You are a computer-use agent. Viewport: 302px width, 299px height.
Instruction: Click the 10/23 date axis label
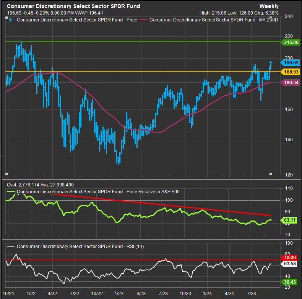tap(185, 294)
